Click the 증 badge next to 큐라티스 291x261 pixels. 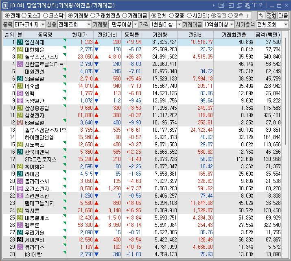pyautogui.click(x=20, y=247)
